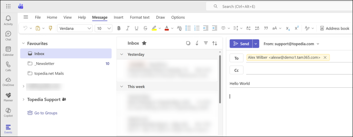This screenshot has width=353, height=137.
Task: Toggle the quote formatting button
Action: (x=266, y=28)
